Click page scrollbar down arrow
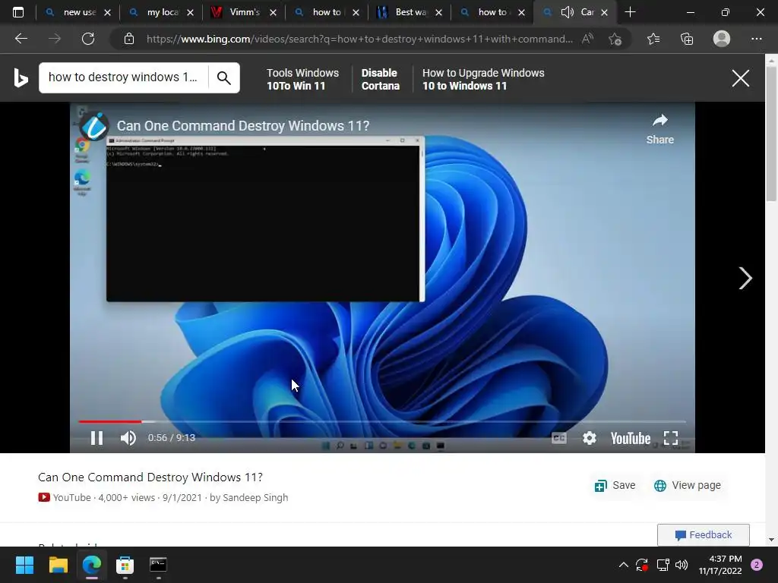The image size is (778, 583). (x=771, y=540)
